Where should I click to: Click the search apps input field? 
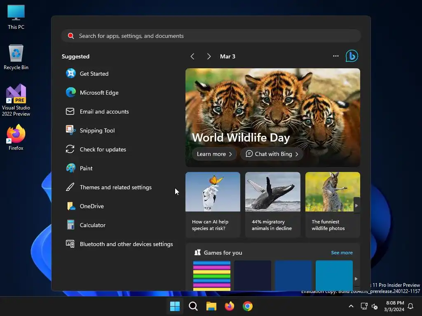(211, 36)
